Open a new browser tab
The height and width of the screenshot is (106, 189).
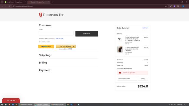tap(52, 2)
